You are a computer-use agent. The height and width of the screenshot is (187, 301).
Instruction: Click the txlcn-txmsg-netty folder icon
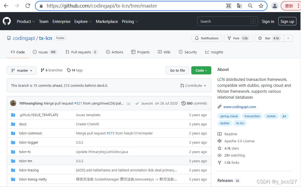[13, 179]
